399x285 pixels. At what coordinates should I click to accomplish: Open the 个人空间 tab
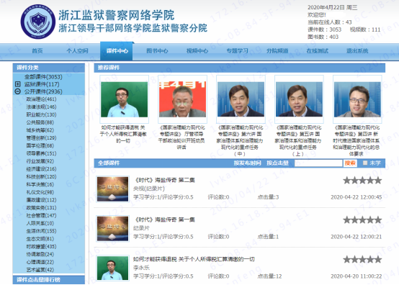pyautogui.click(x=77, y=51)
